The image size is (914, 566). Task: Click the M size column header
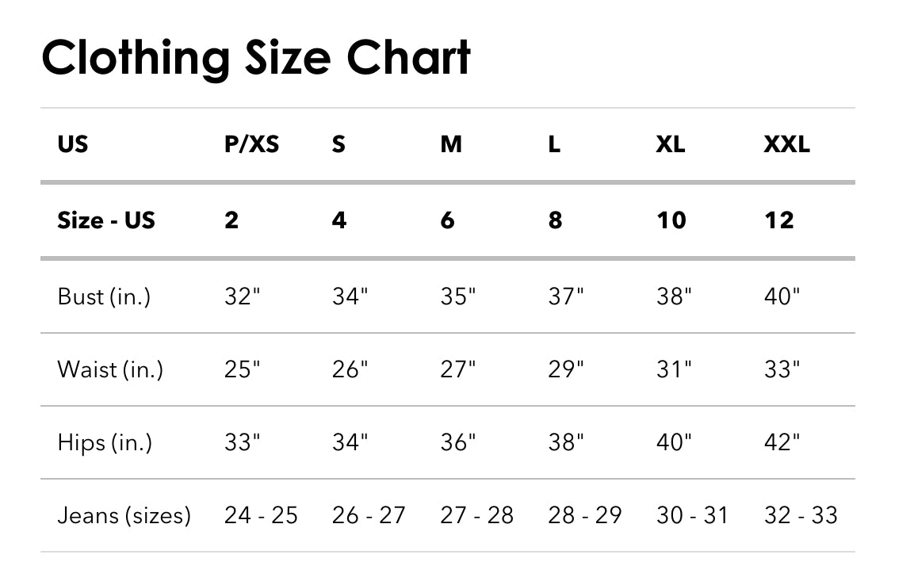coord(451,145)
